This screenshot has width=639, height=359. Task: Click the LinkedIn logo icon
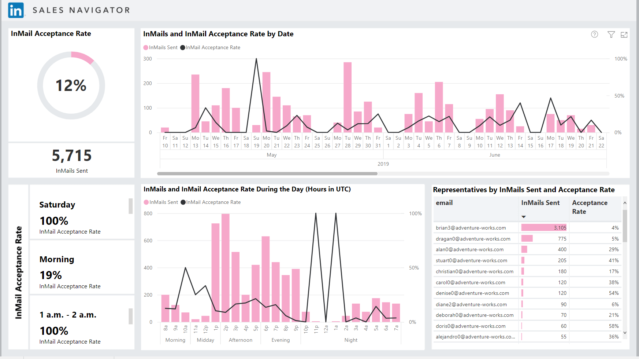(x=16, y=10)
